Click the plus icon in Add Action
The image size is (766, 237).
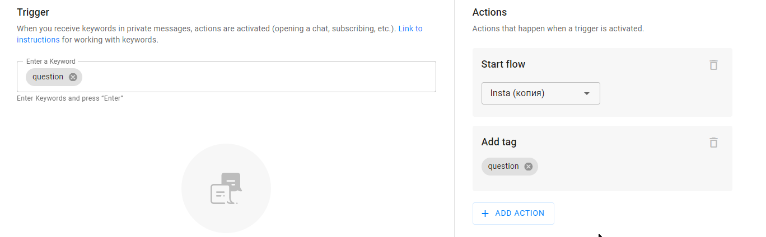485,214
